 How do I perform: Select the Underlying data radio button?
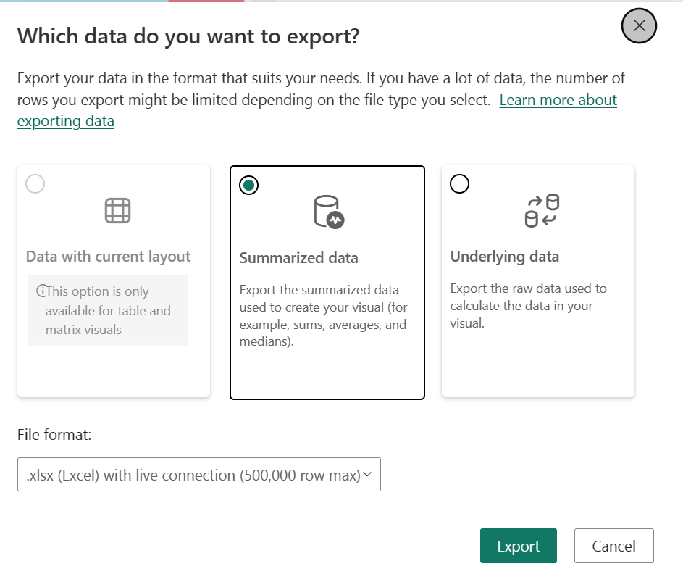[459, 184]
